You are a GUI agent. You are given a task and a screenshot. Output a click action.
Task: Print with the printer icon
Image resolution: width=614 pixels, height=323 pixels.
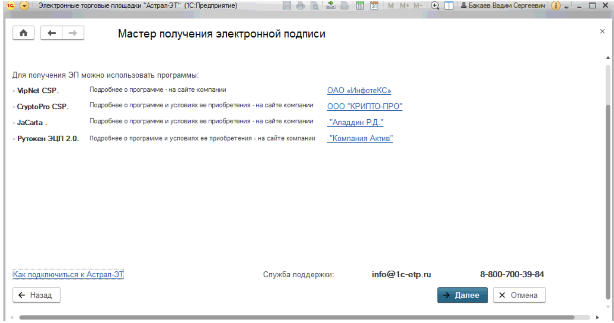[x=301, y=6]
